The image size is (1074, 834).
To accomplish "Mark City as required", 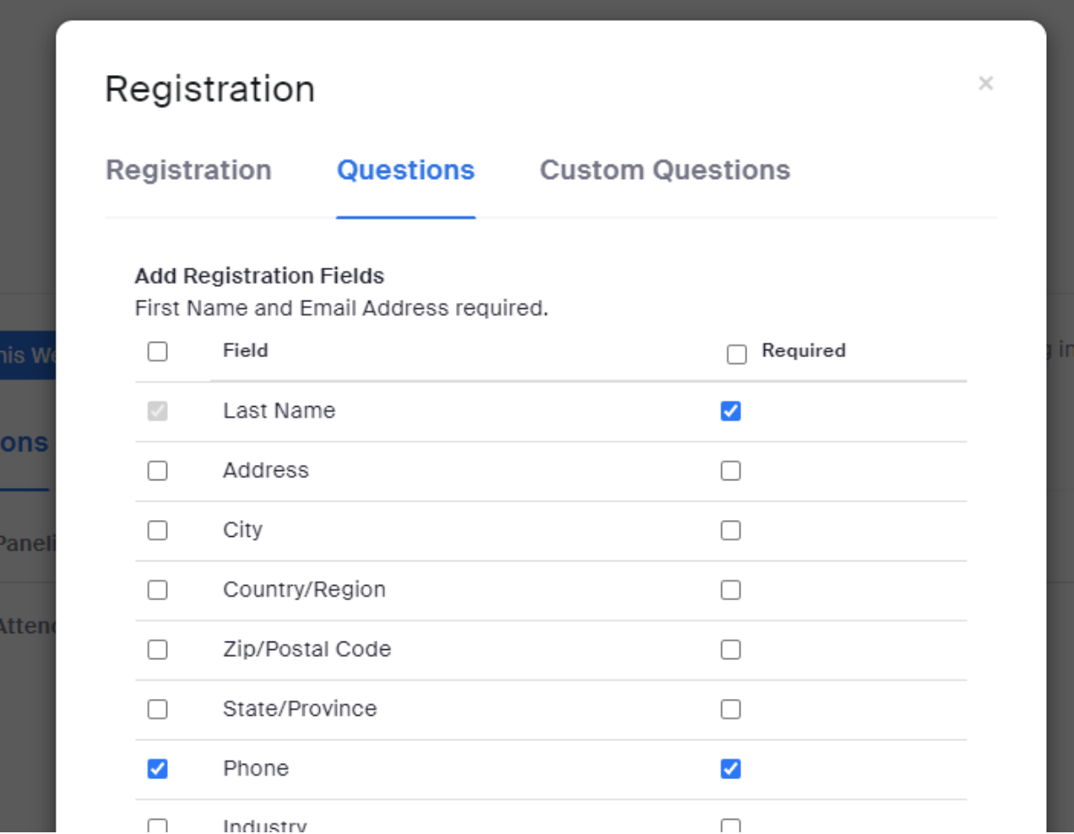I will (731, 530).
